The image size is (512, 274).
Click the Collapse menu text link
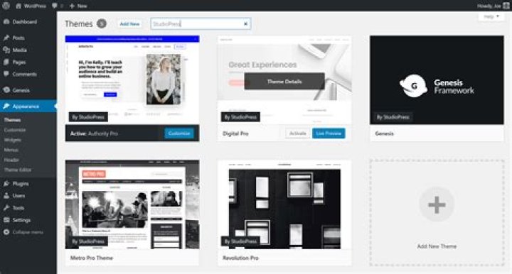(28, 232)
